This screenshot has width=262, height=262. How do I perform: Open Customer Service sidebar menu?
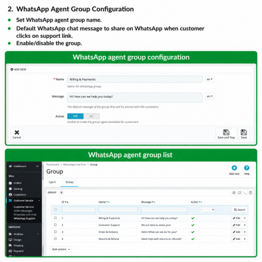pyautogui.click(x=23, y=201)
